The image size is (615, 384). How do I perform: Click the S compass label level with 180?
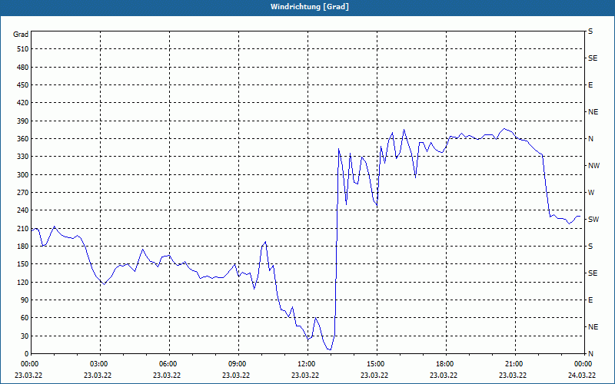590,247
